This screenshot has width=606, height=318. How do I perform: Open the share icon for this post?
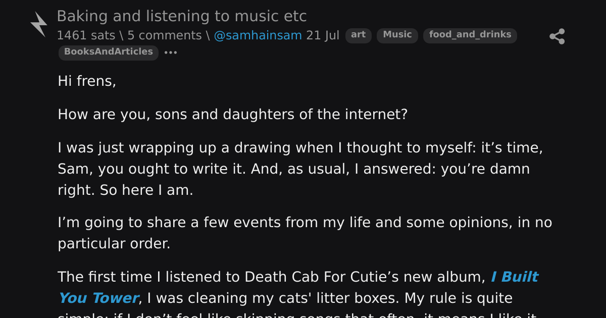coord(557,36)
